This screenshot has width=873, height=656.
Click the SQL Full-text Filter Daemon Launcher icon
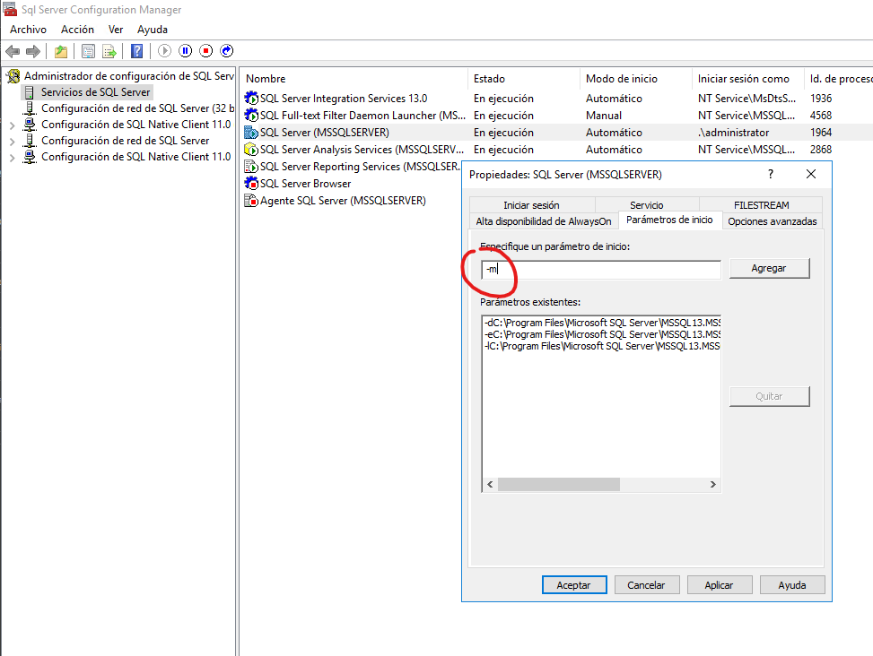[x=251, y=115]
